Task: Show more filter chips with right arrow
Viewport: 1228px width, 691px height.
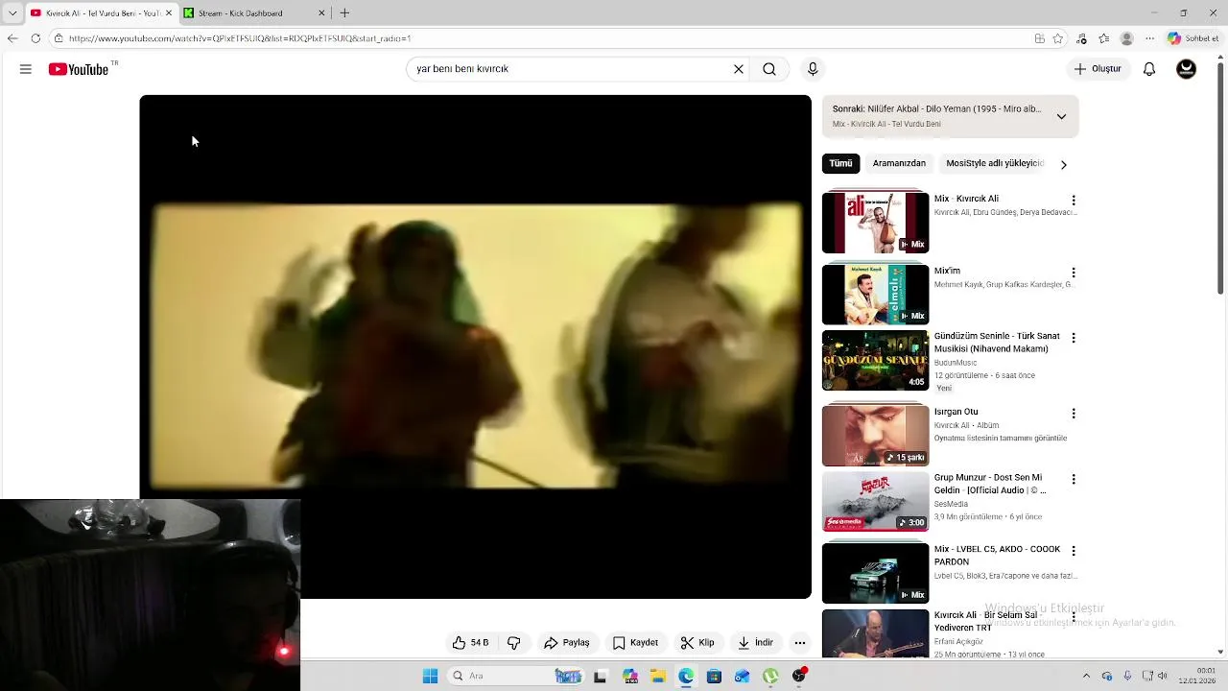Action: [x=1063, y=164]
